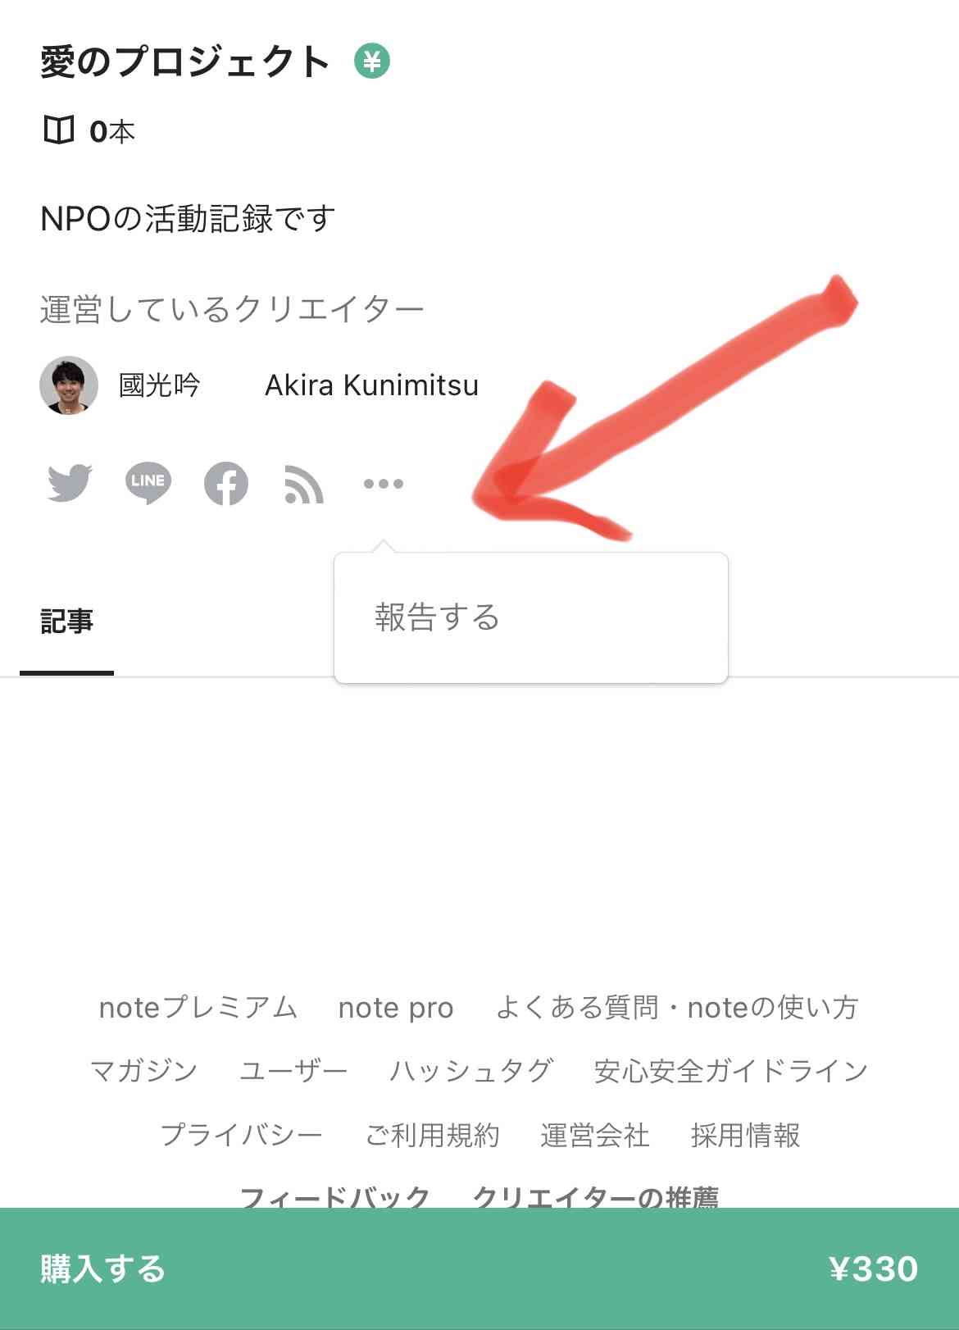
Task: Open the noteプレミアム footer link
Action: 198,1007
